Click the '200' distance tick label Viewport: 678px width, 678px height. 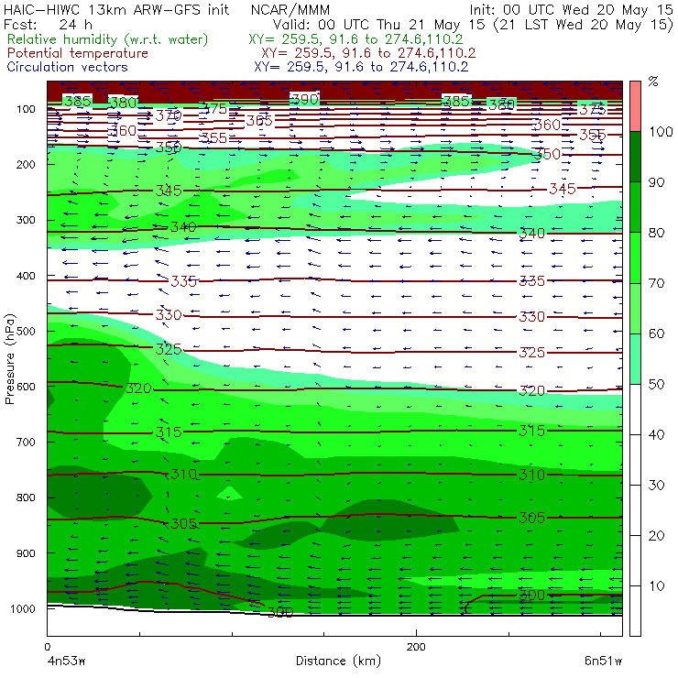point(416,647)
